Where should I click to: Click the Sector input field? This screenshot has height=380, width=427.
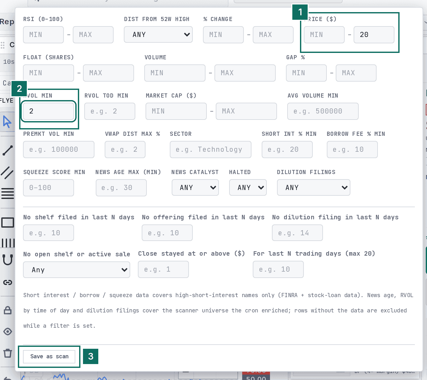tap(211, 150)
